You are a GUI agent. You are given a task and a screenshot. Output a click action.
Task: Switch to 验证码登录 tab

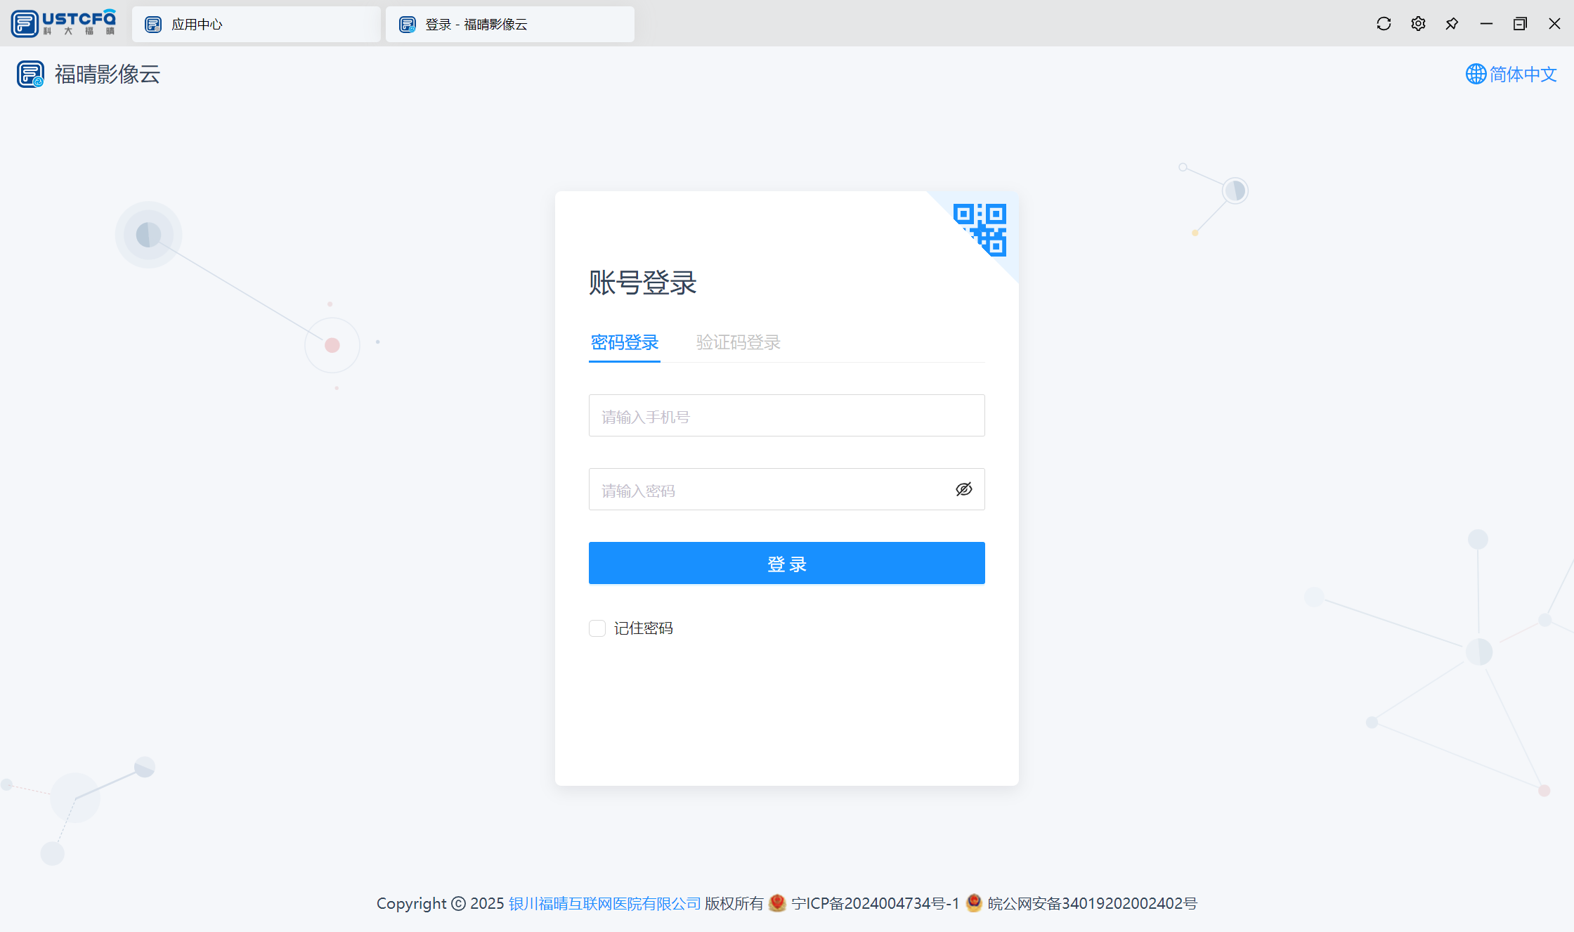738,342
